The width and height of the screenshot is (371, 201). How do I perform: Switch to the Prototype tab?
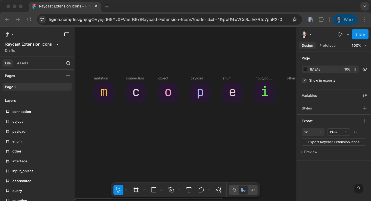point(327,45)
